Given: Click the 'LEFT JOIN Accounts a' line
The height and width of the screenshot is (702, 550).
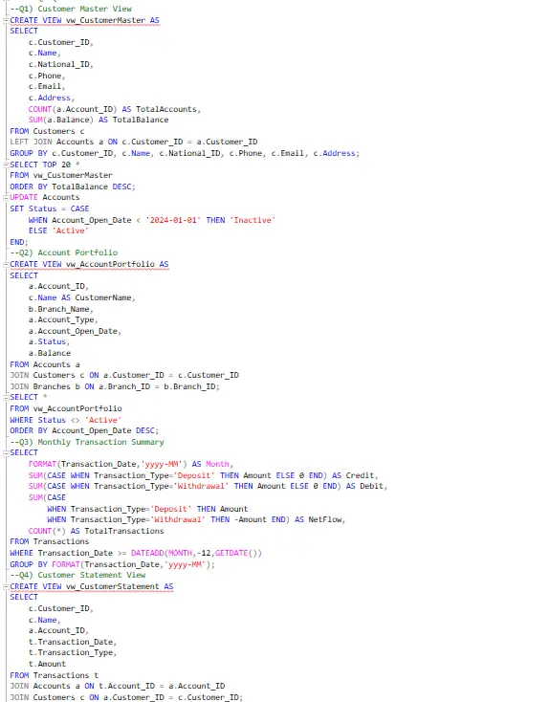Looking at the screenshot, I should (x=134, y=142).
